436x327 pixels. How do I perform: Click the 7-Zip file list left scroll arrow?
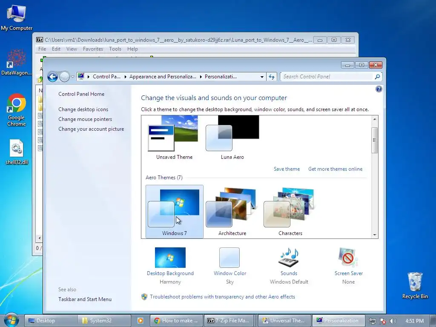39,238
